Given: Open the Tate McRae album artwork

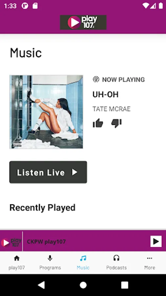Looking at the screenshot, I should tap(46, 112).
